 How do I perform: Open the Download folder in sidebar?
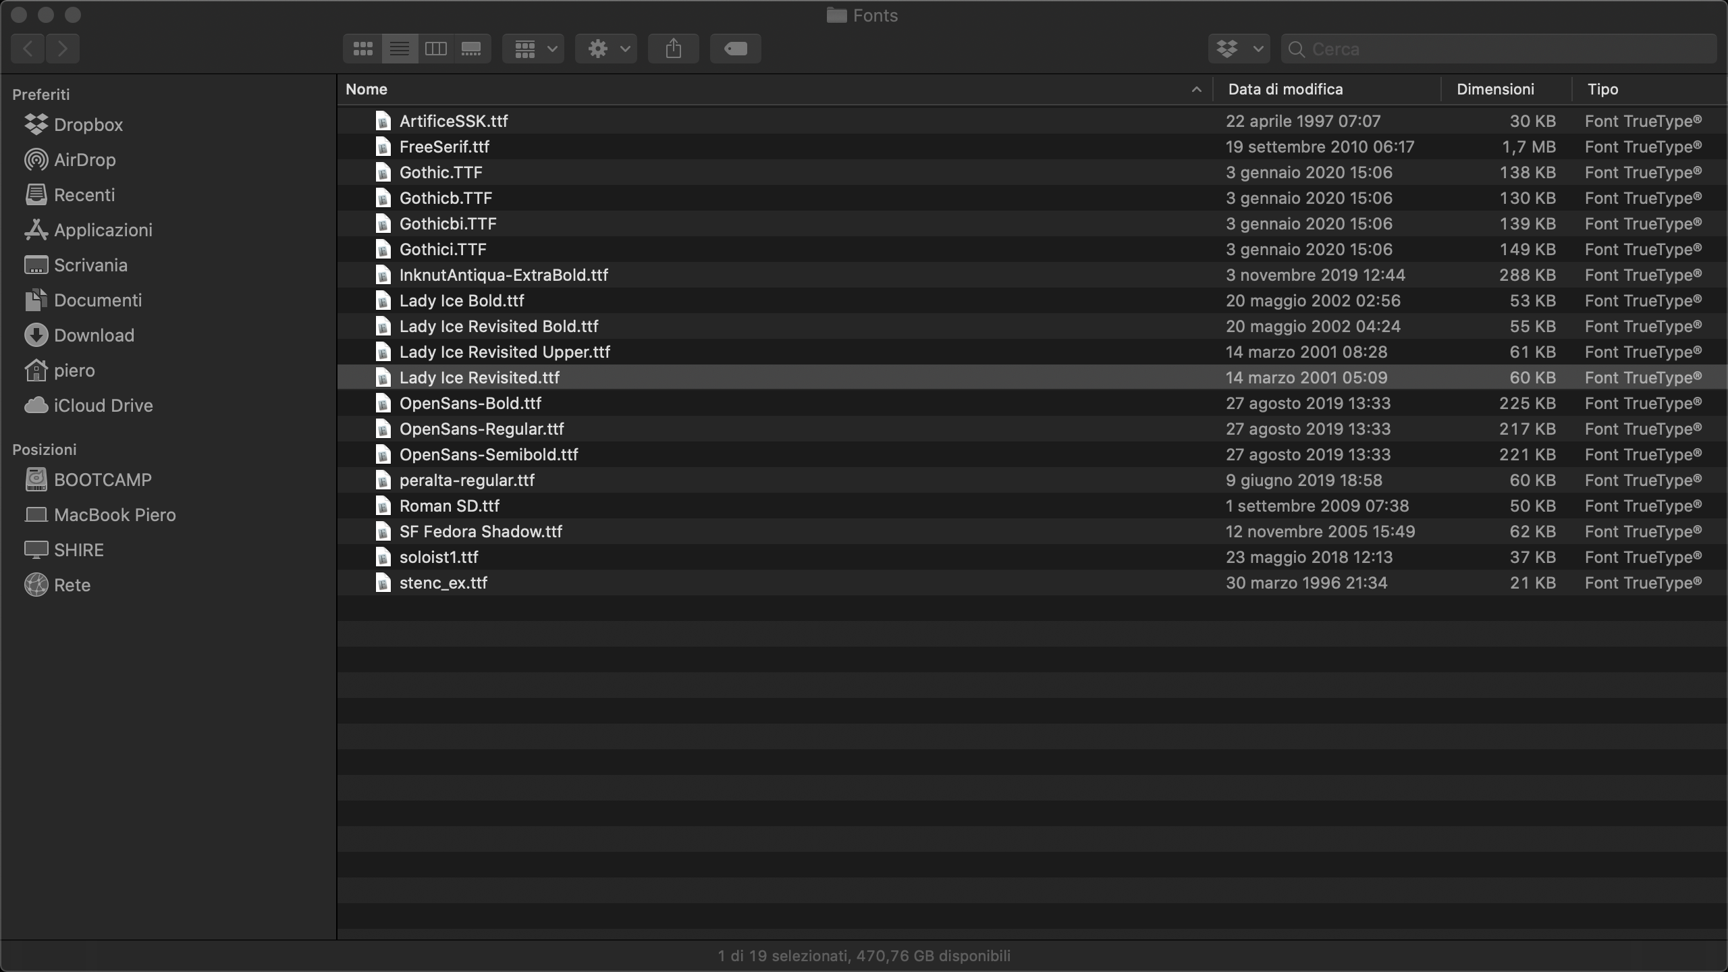coord(94,335)
